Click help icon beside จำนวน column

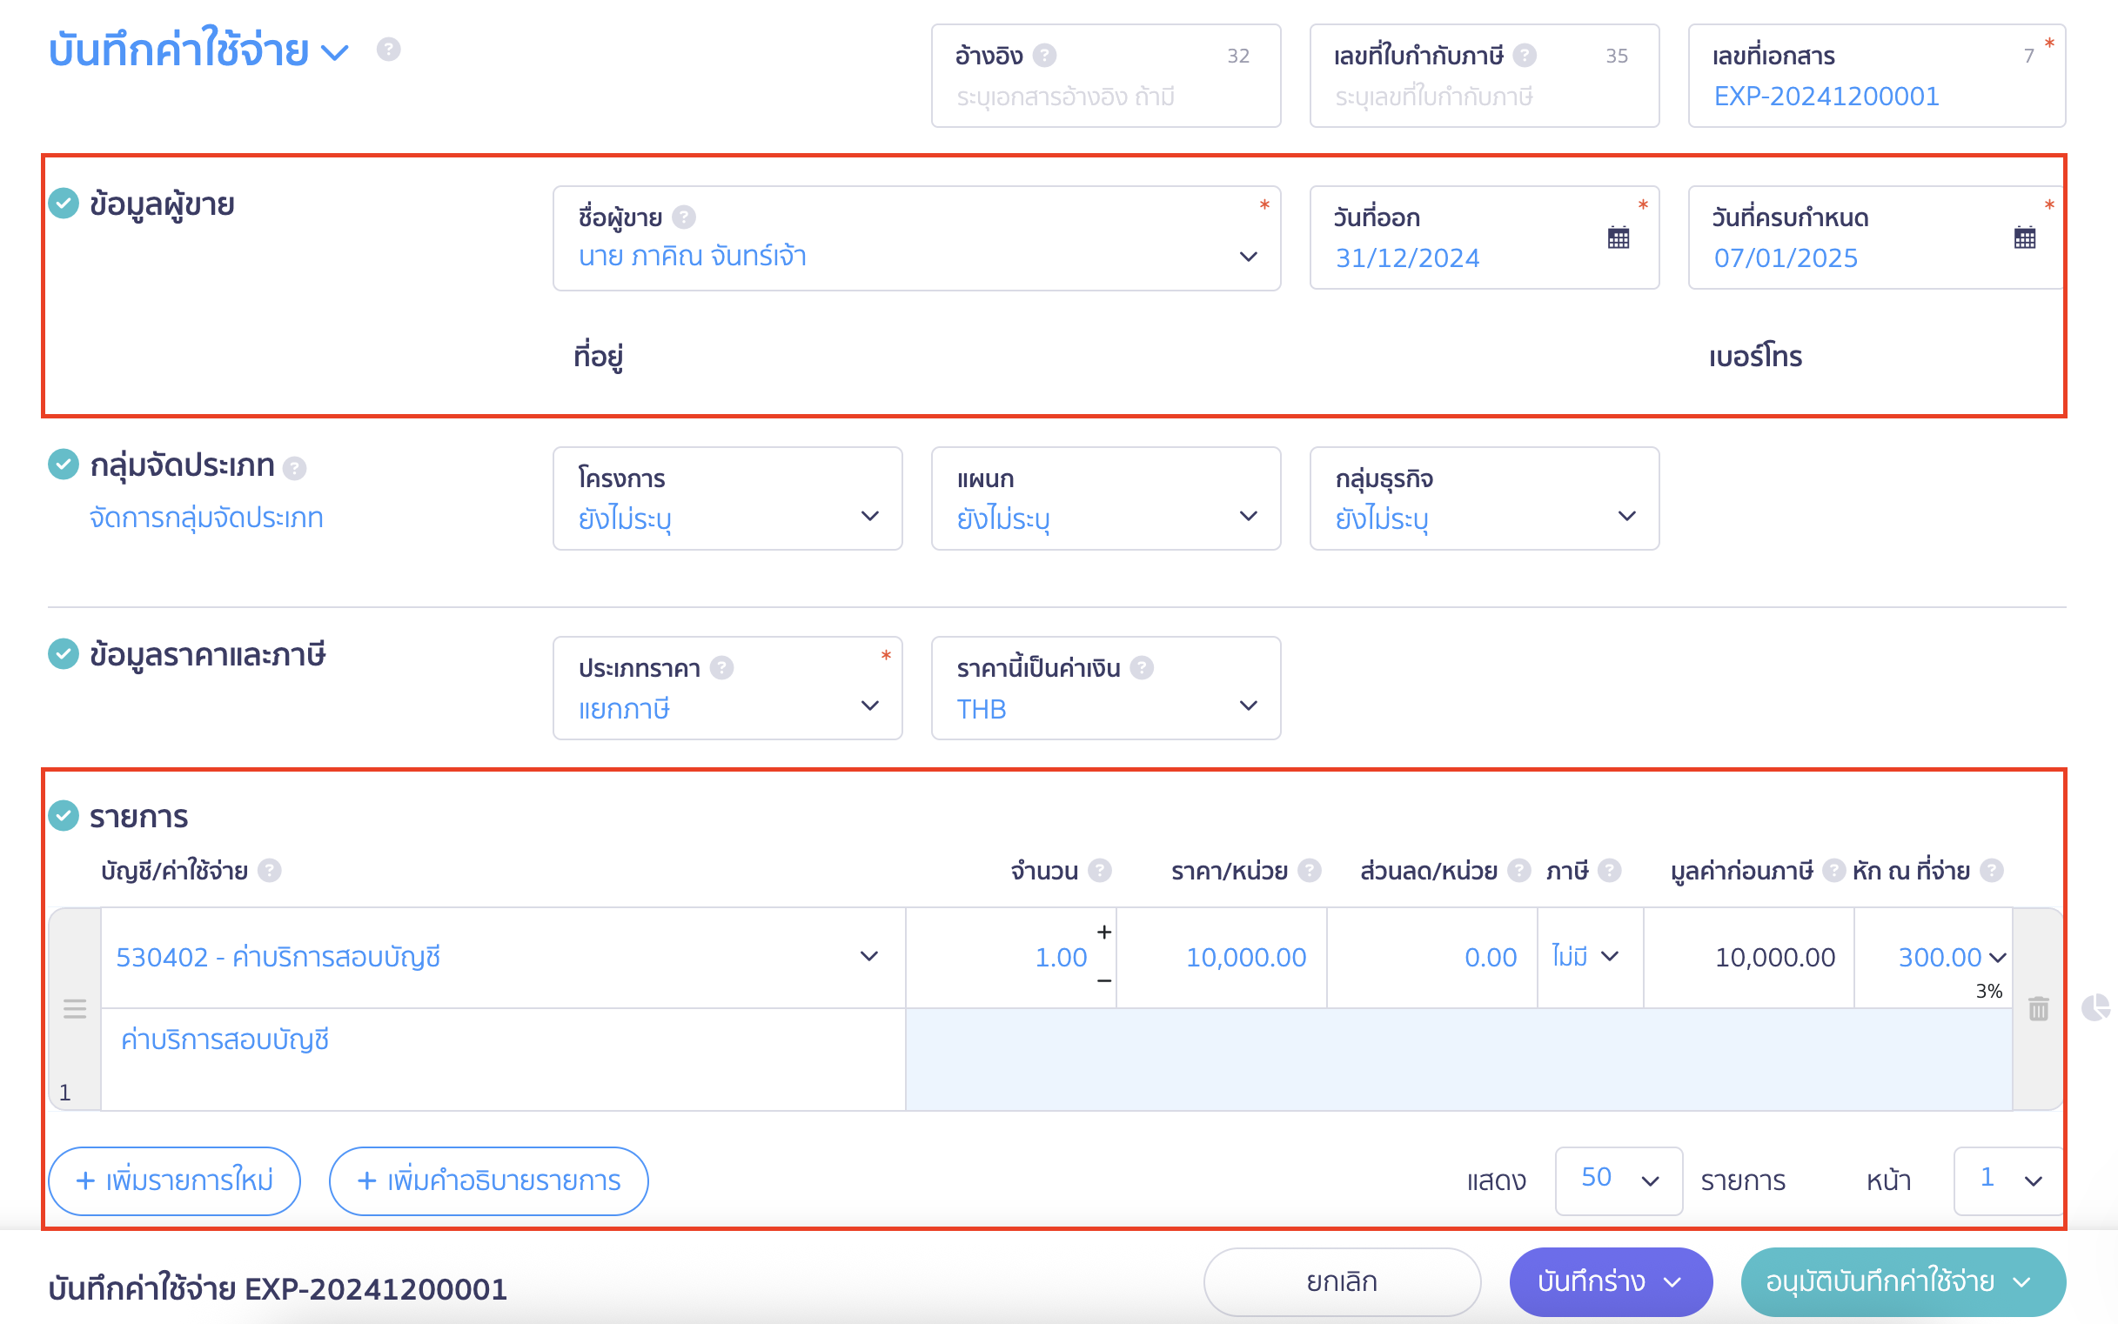(x=1100, y=871)
